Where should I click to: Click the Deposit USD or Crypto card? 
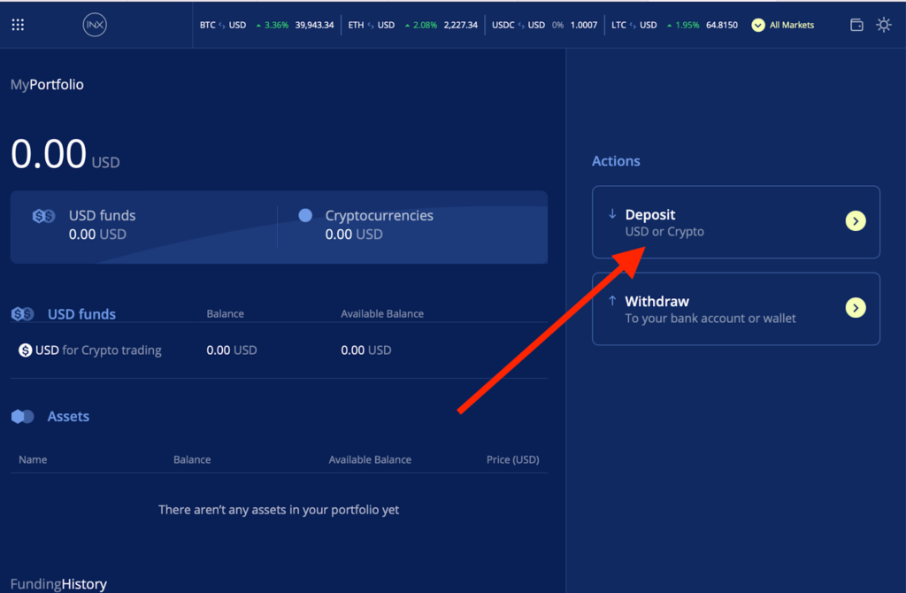point(735,222)
